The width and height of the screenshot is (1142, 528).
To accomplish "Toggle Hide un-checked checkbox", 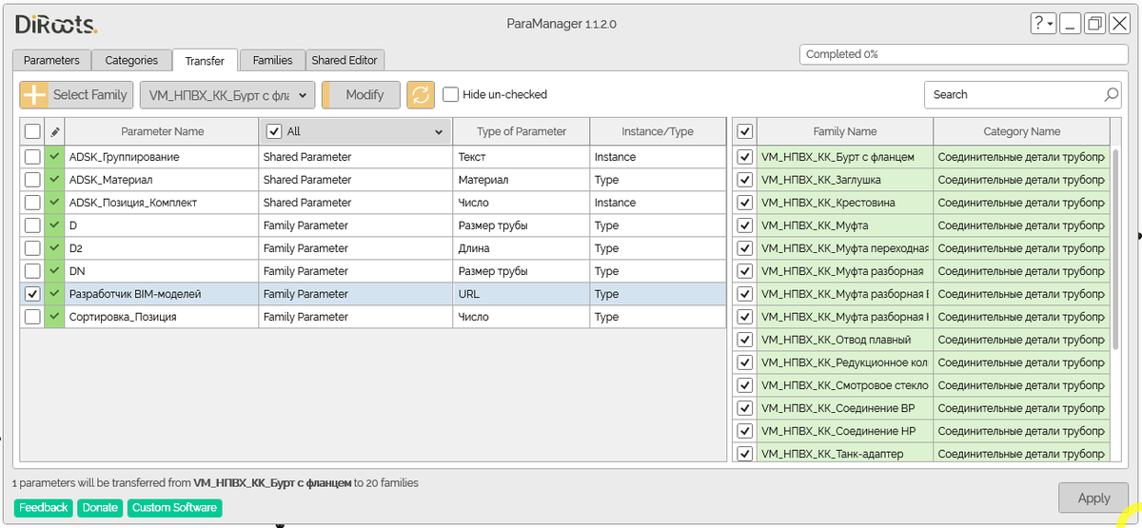I will point(450,94).
